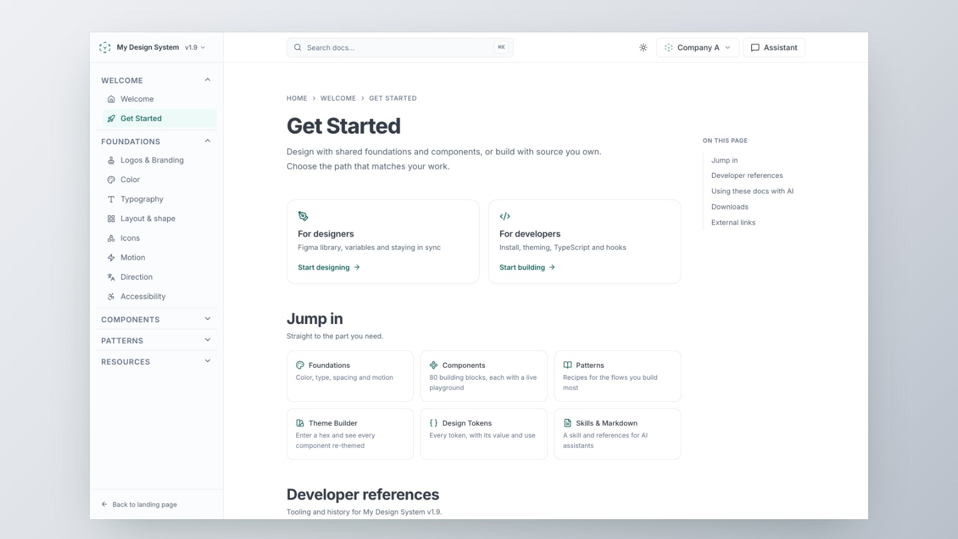The height and width of the screenshot is (539, 958).
Task: Click the Get Started rocket icon
Action: tap(111, 119)
